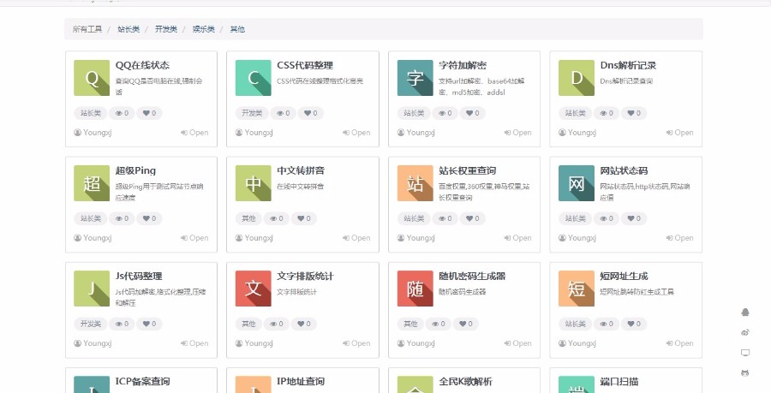Click eye views badge on Js代码整理 card

[122, 324]
